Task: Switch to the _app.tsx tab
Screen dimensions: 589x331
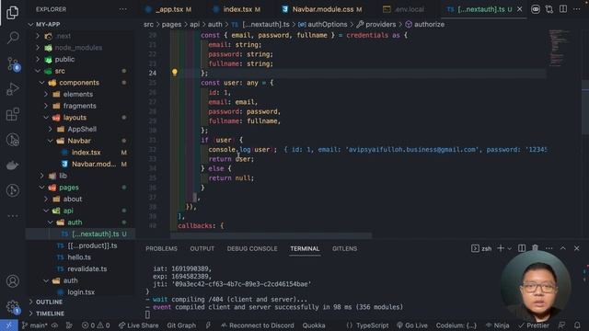Action: pyautogui.click(x=168, y=9)
